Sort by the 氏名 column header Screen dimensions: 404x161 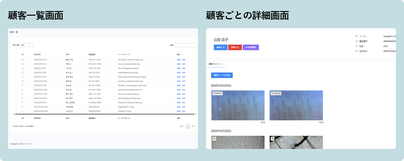pos(68,54)
